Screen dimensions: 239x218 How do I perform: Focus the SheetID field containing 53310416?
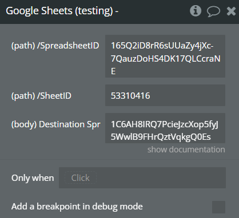[x=165, y=95]
